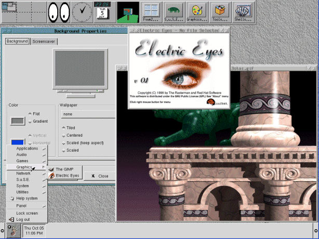
Task: Click the desktop pager grid
Action: coord(24,12)
